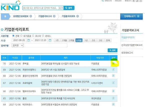Open start date calendar picker

28,40
